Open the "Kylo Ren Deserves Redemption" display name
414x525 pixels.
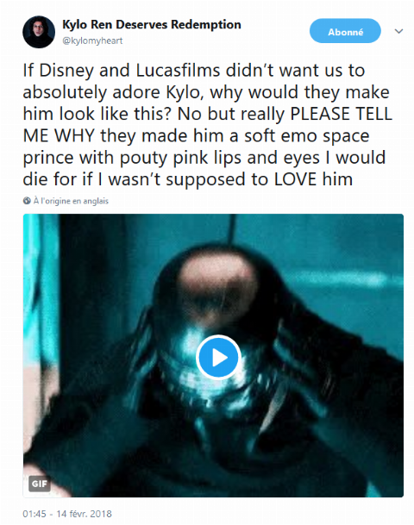[152, 24]
